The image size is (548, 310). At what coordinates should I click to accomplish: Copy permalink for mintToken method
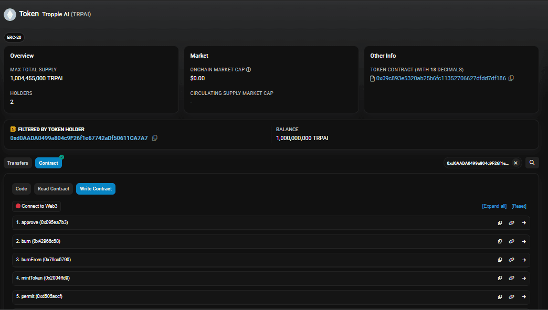[512, 278]
